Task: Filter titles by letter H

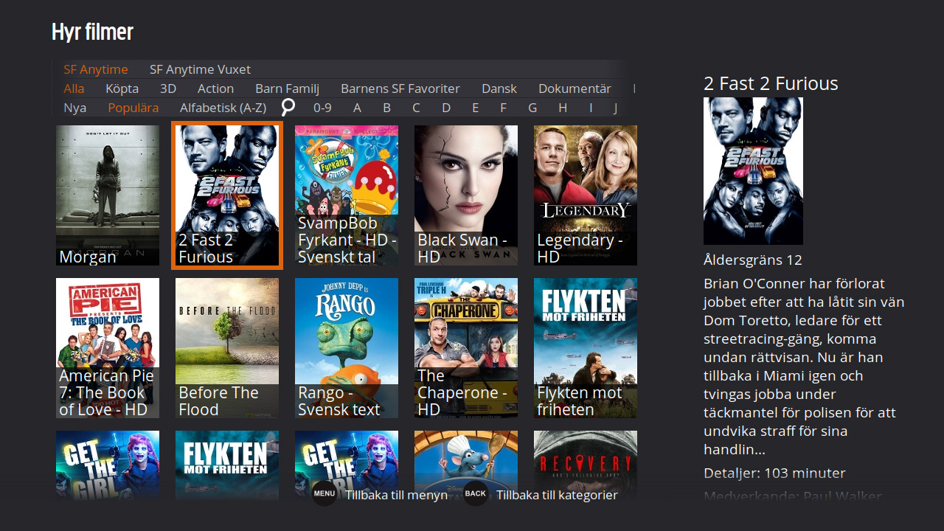Action: click(563, 108)
